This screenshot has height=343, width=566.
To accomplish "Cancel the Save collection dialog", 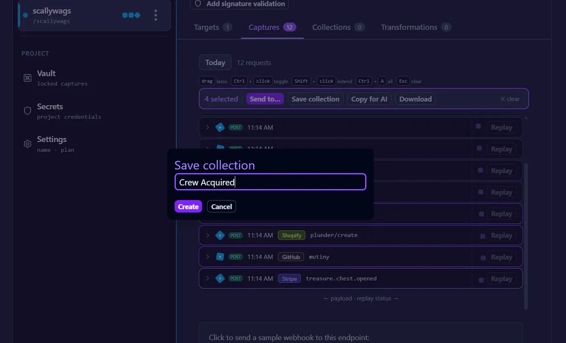I will pos(221,207).
